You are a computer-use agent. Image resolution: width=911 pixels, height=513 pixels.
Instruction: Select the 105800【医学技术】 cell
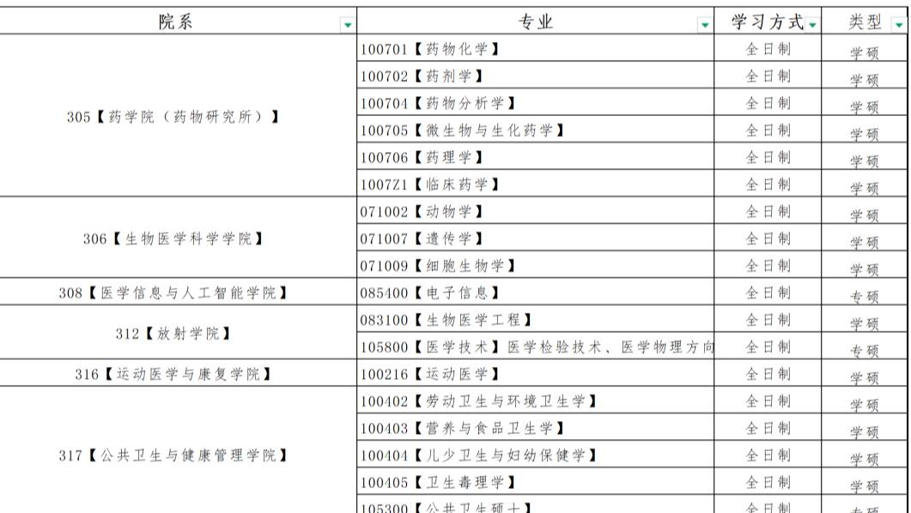pyautogui.click(x=535, y=346)
